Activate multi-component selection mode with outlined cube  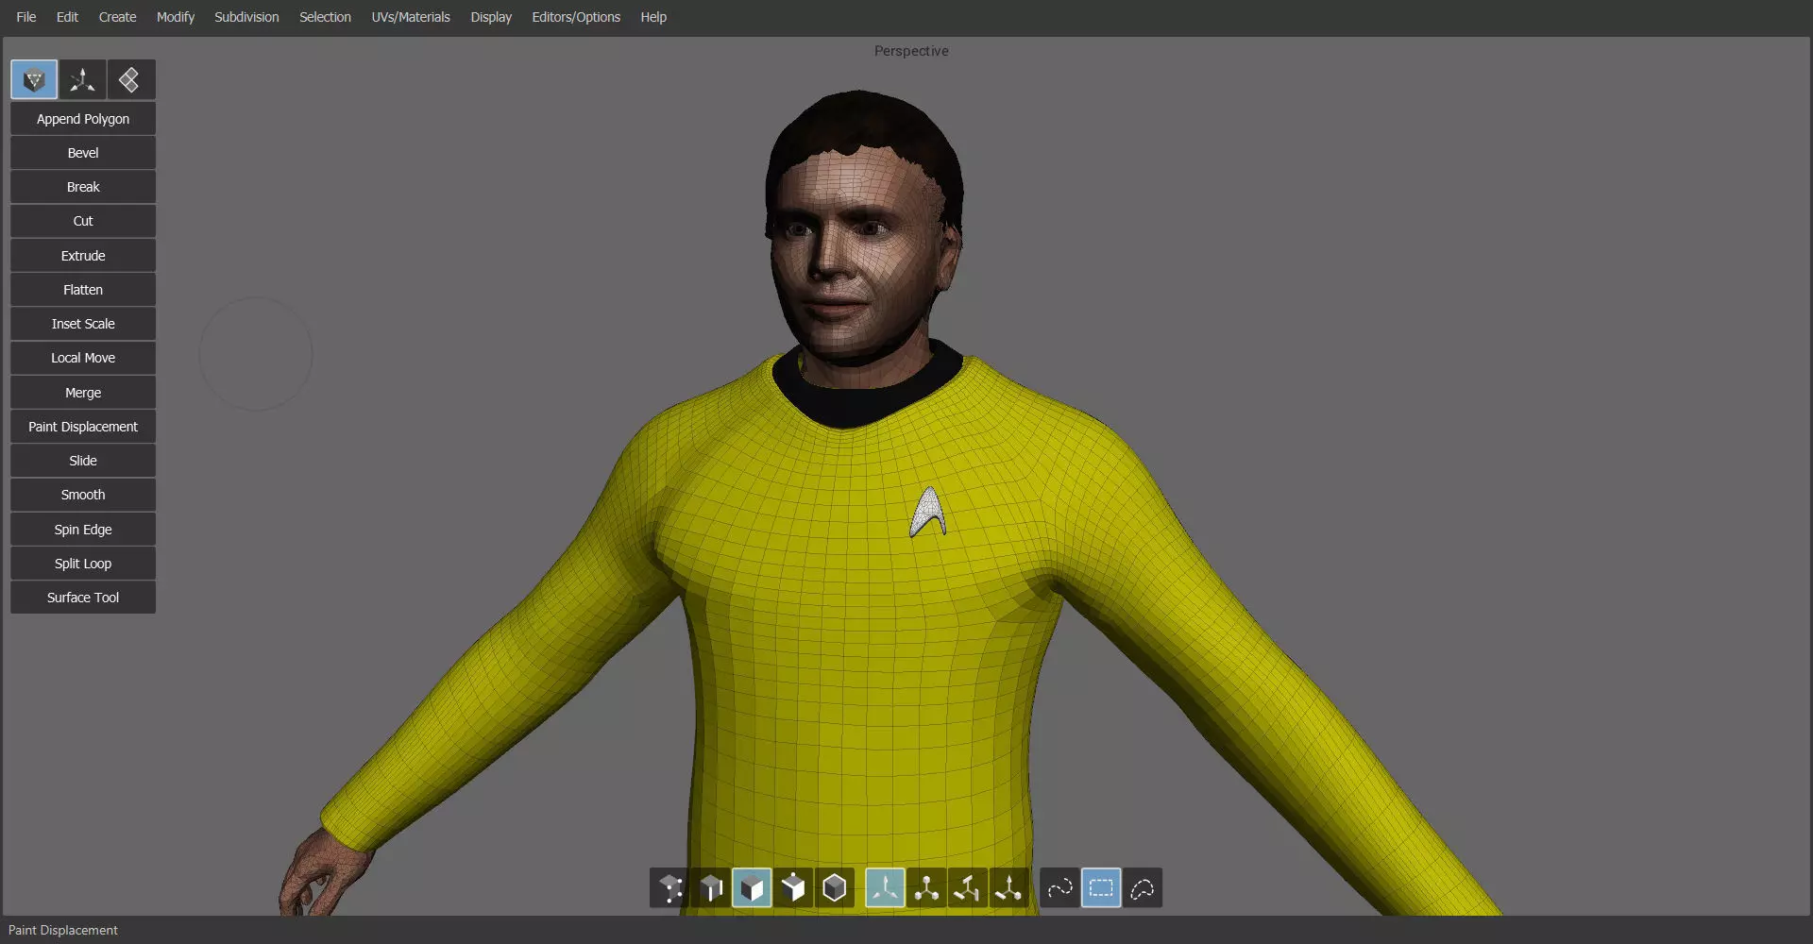click(x=835, y=888)
